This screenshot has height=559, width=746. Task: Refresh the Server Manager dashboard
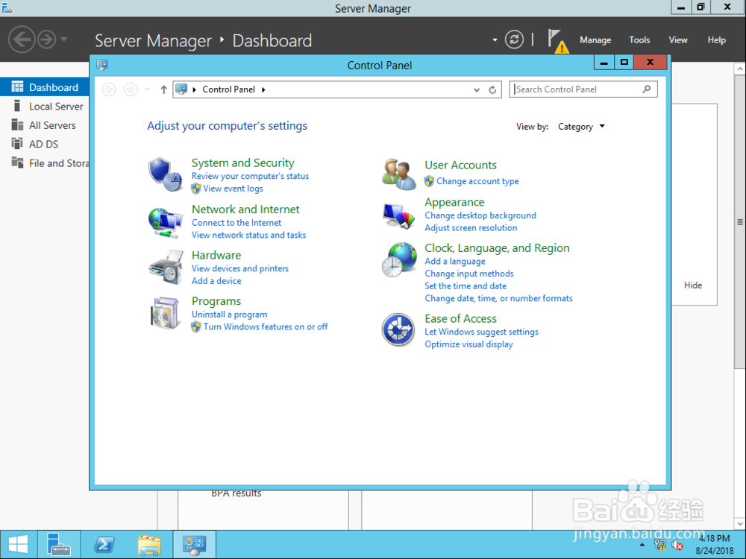click(514, 40)
